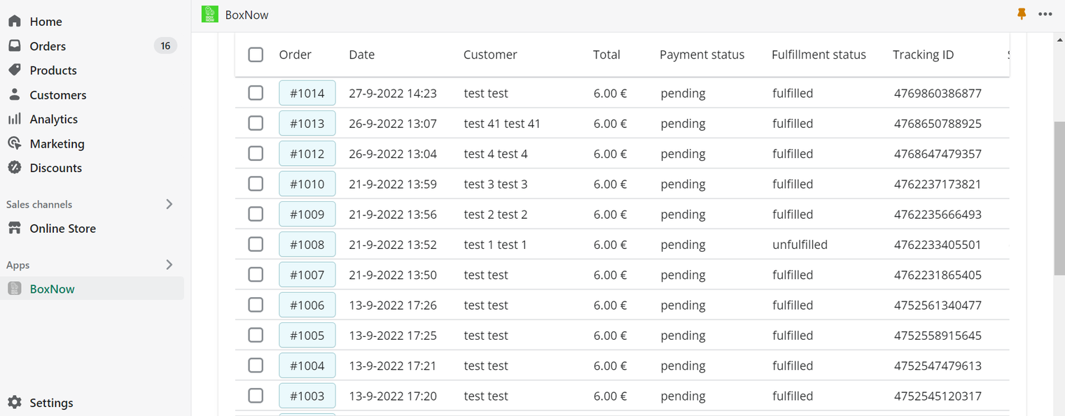The width and height of the screenshot is (1065, 416).
Task: Click the #1005 order button
Action: point(307,336)
